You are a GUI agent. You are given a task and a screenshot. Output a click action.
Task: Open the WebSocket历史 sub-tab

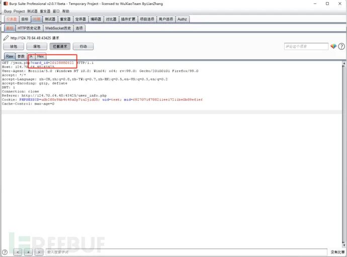(58, 28)
